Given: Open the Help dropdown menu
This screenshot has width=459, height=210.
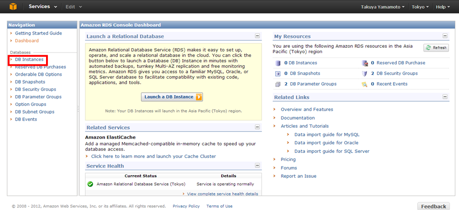Looking at the screenshot, I should (x=442, y=7).
